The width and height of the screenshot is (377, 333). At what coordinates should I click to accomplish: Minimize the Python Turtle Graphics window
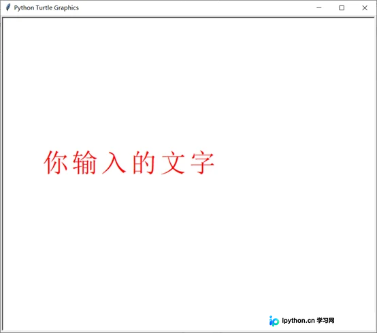coord(318,7)
